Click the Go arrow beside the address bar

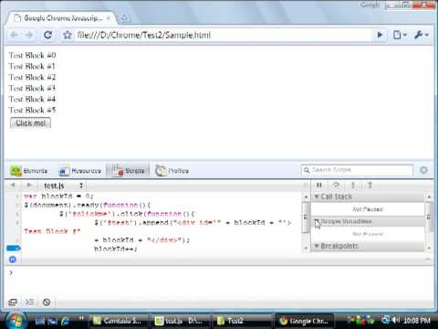coord(380,35)
